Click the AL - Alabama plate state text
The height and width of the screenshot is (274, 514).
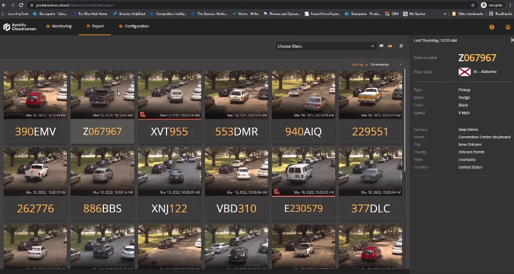point(485,71)
